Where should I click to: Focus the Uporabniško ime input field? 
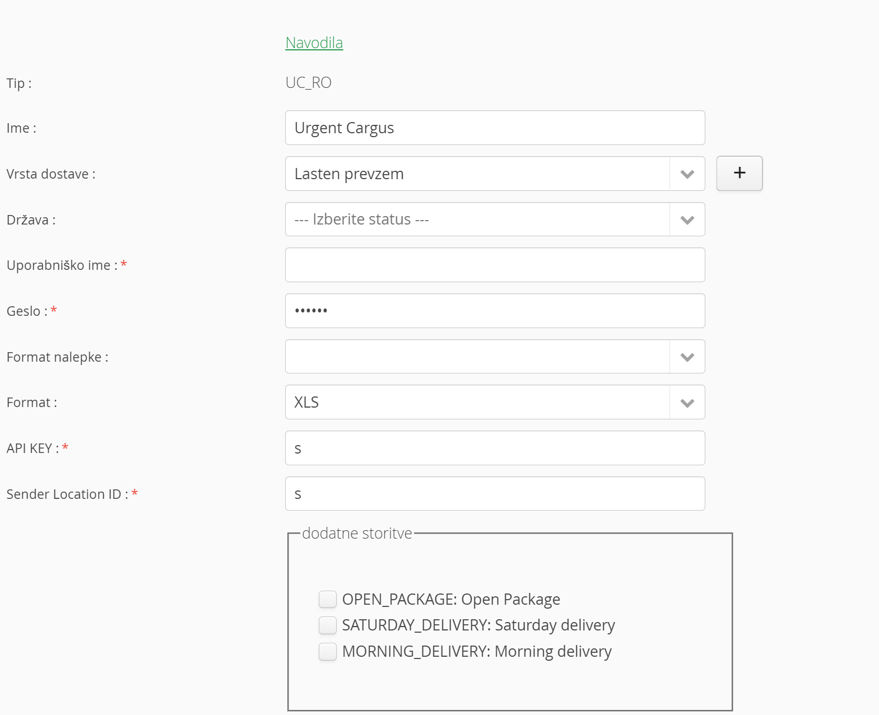click(495, 265)
